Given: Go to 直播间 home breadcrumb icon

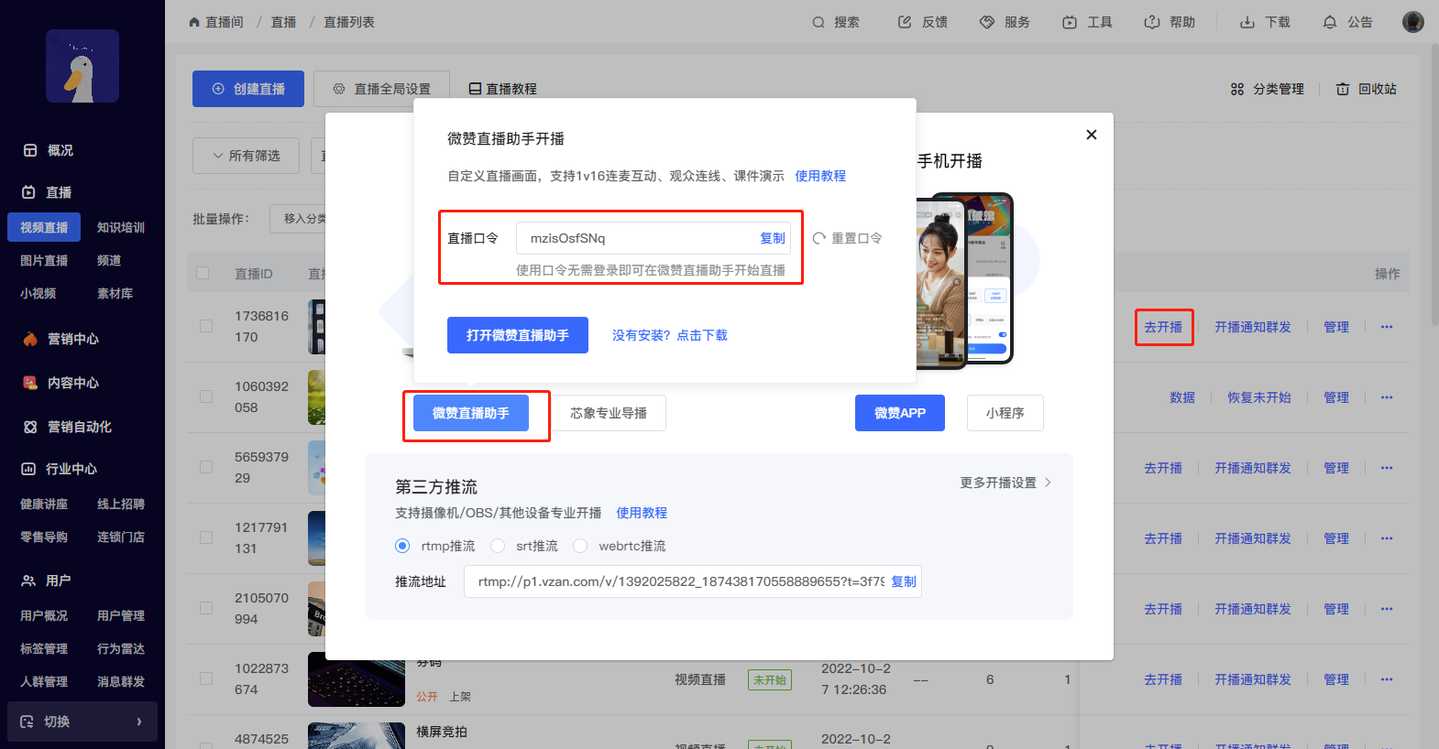Looking at the screenshot, I should [x=194, y=22].
